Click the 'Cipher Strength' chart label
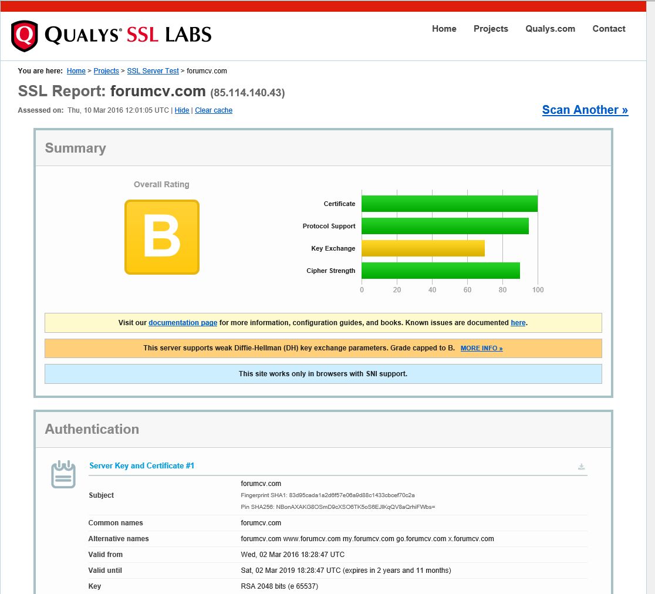This screenshot has height=594, width=655. pos(331,271)
